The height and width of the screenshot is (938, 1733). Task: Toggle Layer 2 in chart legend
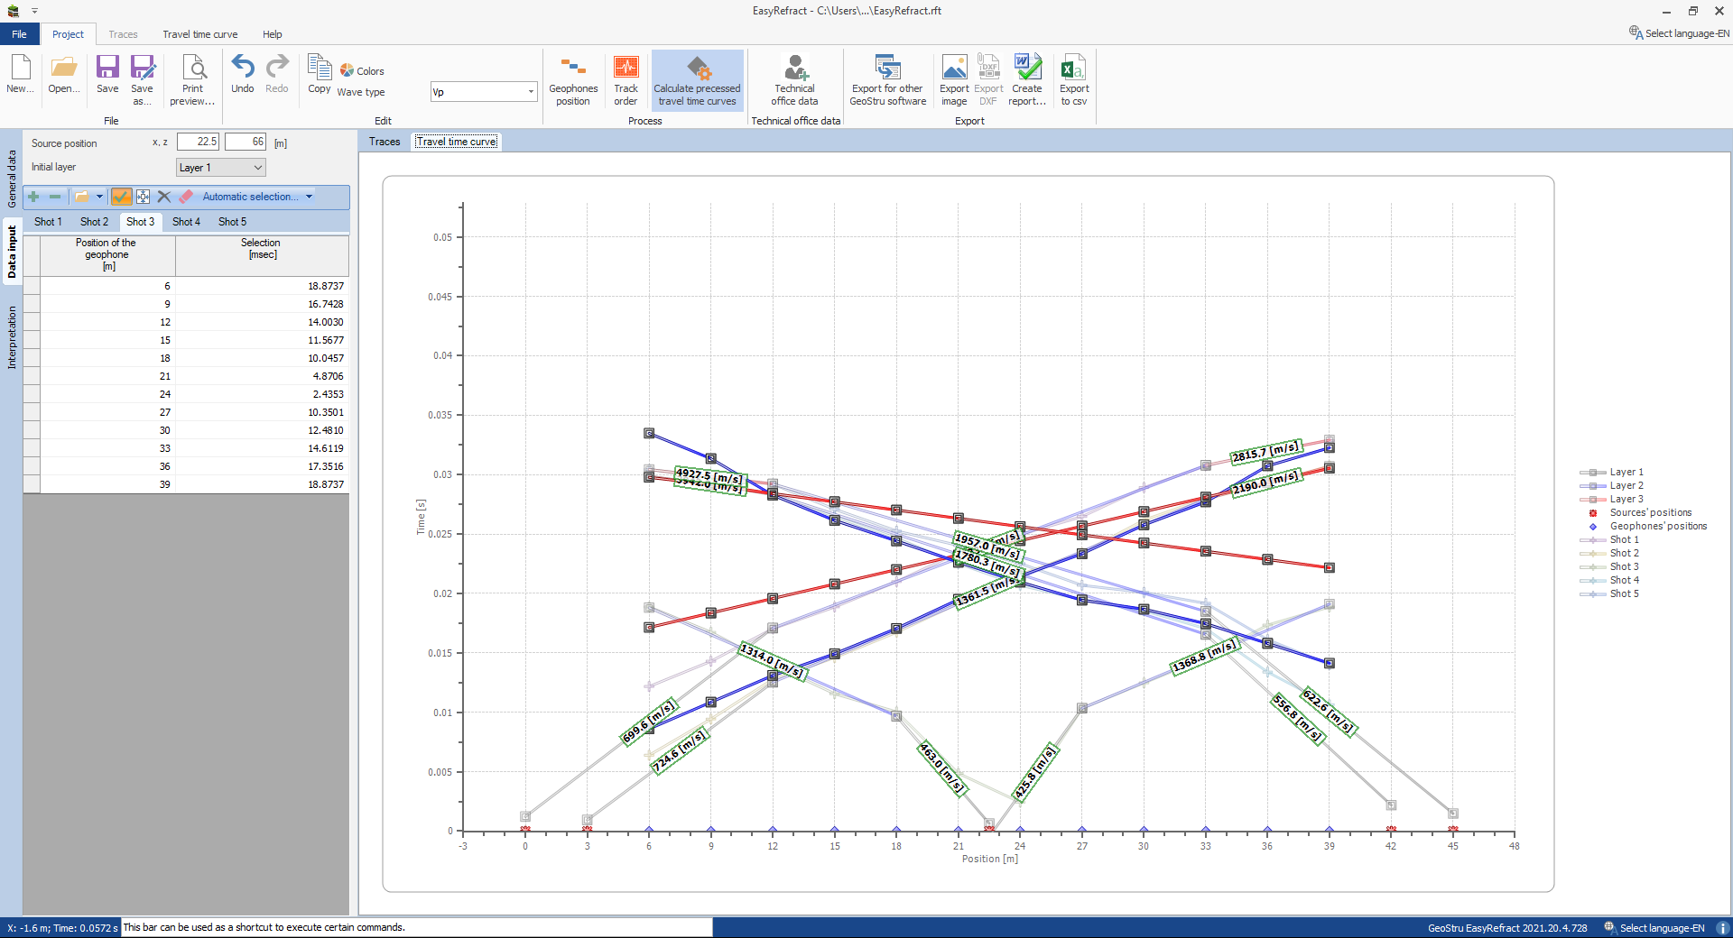point(1612,486)
